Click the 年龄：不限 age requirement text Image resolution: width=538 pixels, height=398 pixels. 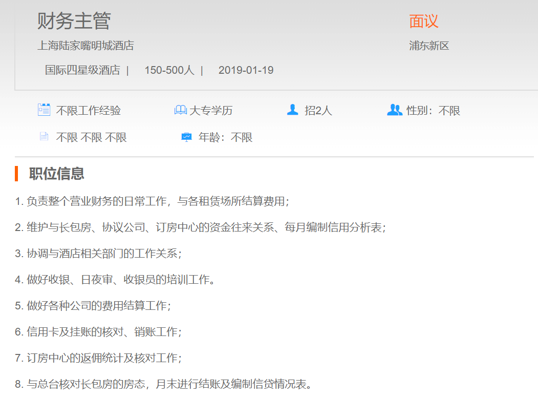click(x=225, y=137)
